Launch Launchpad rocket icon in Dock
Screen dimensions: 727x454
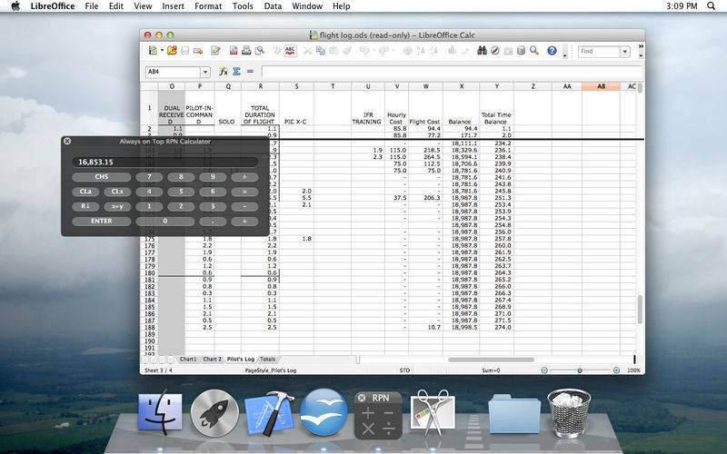pos(214,413)
